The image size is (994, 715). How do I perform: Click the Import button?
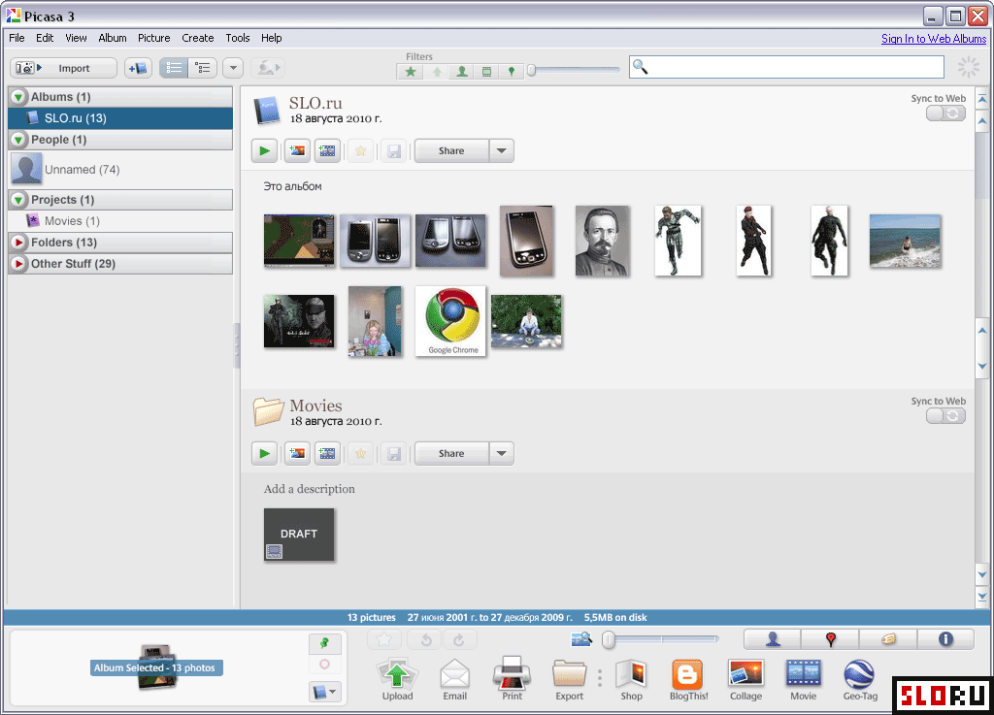[63, 68]
